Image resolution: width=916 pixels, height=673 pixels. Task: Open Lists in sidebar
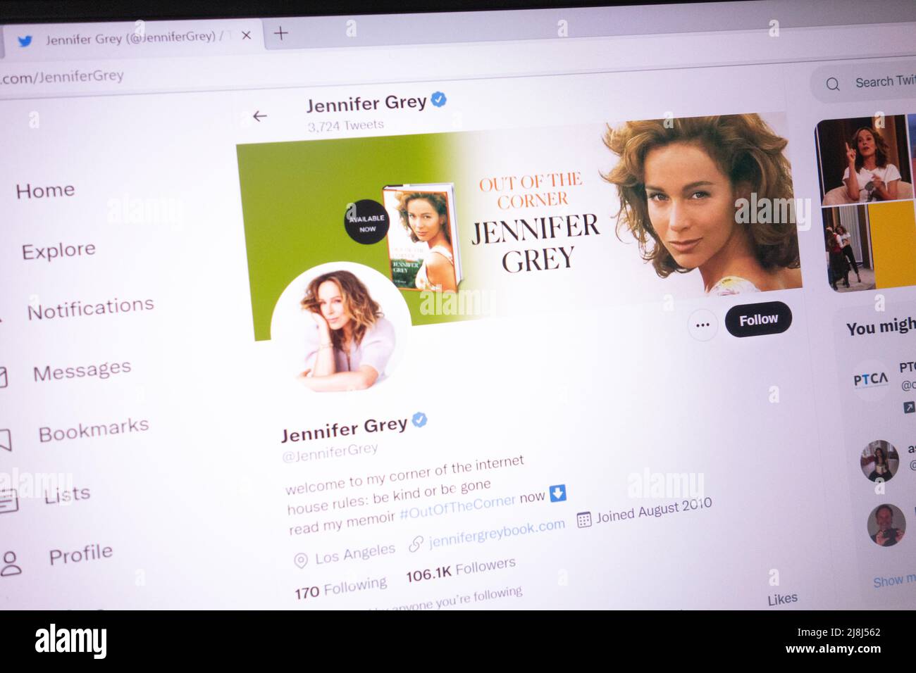pyautogui.click(x=67, y=495)
